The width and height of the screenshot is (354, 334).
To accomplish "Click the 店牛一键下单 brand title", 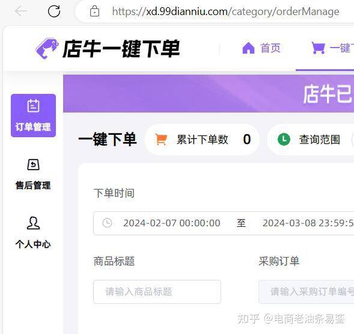I will 121,49.
